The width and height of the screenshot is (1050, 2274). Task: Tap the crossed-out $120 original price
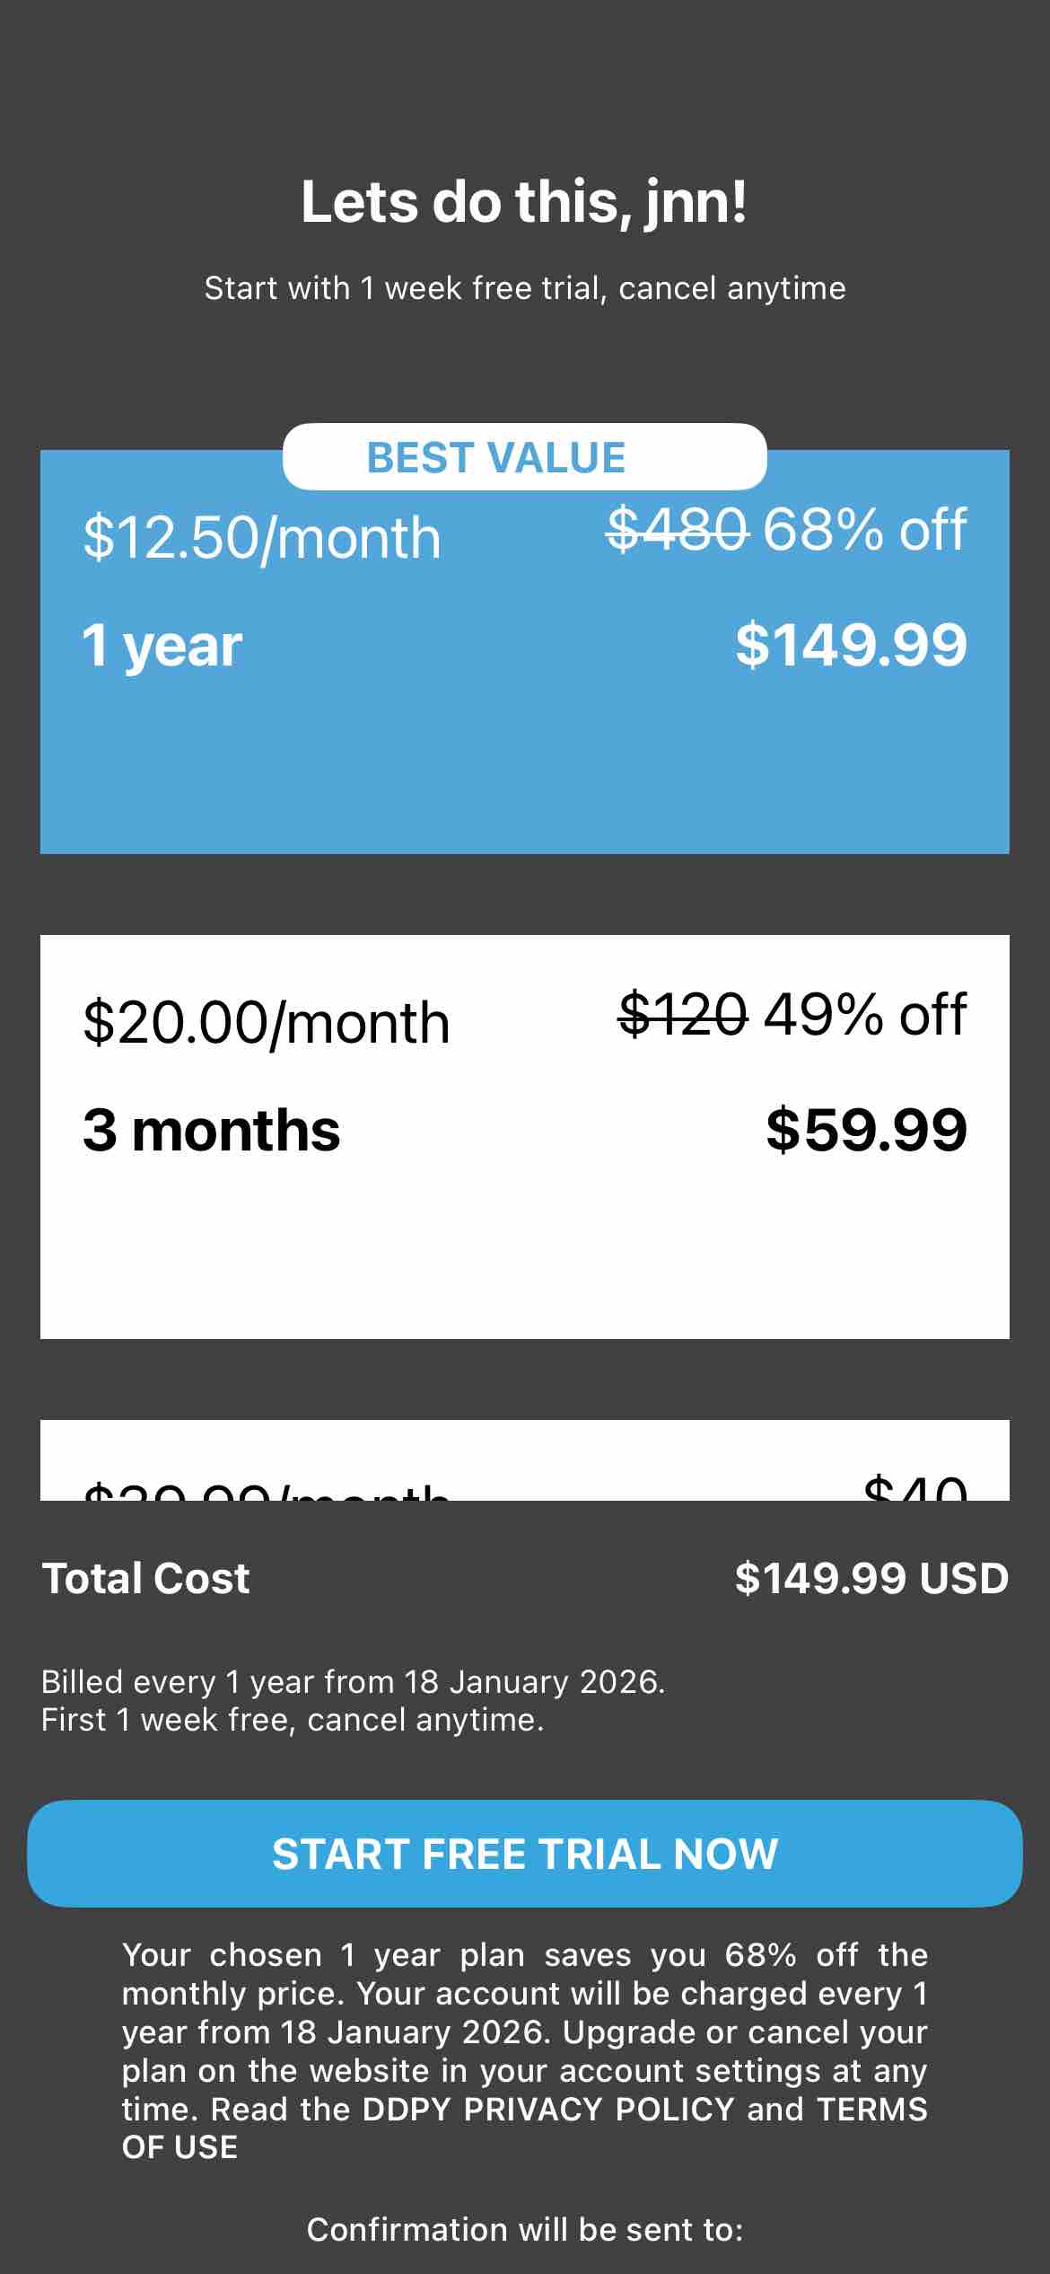tap(683, 1015)
